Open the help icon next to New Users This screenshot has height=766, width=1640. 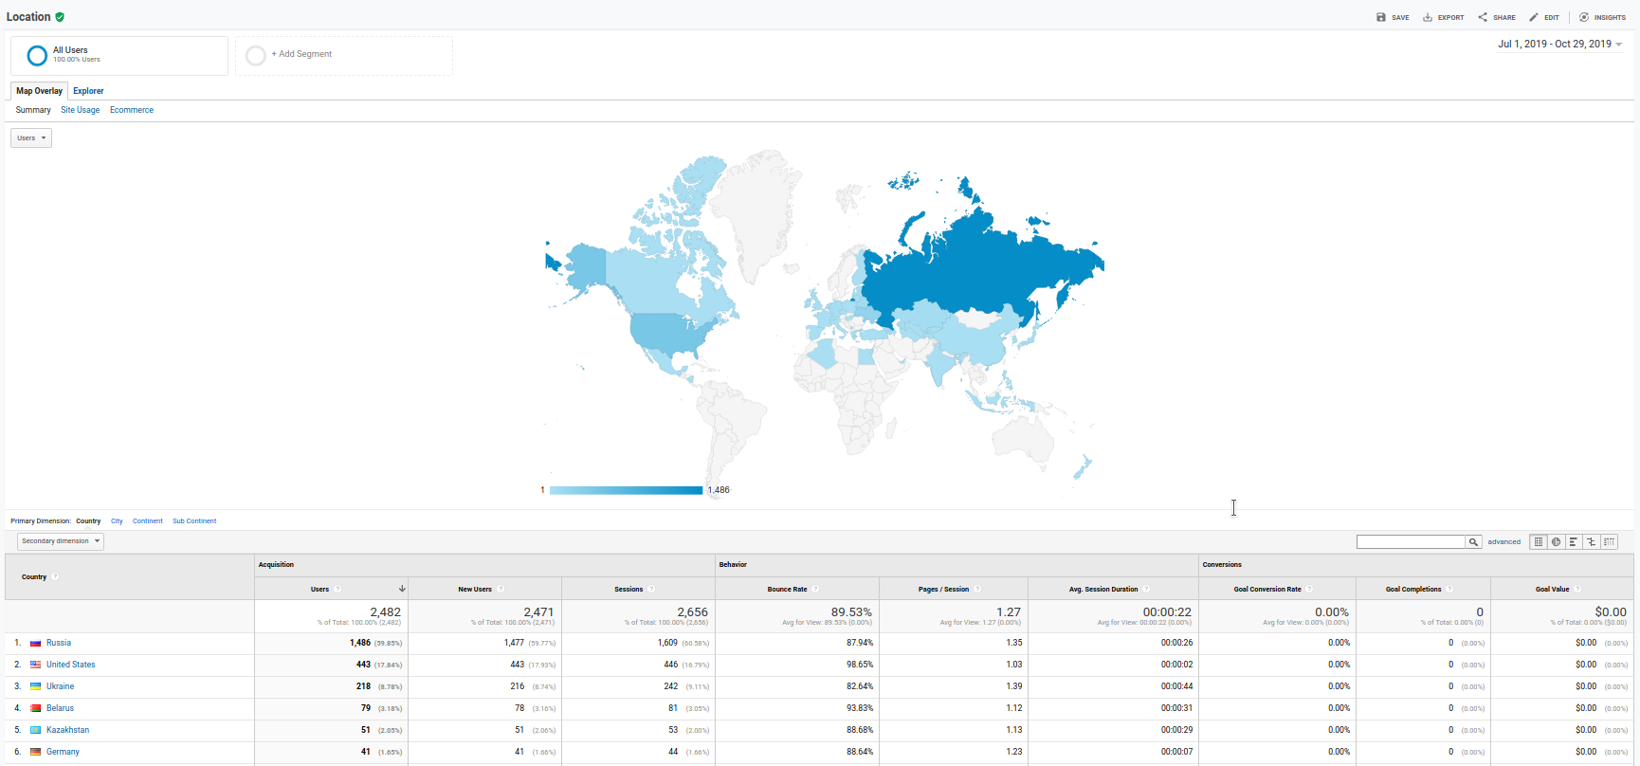501,589
